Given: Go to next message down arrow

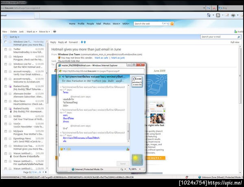Looking at the screenshot, I should tap(82, 42).
